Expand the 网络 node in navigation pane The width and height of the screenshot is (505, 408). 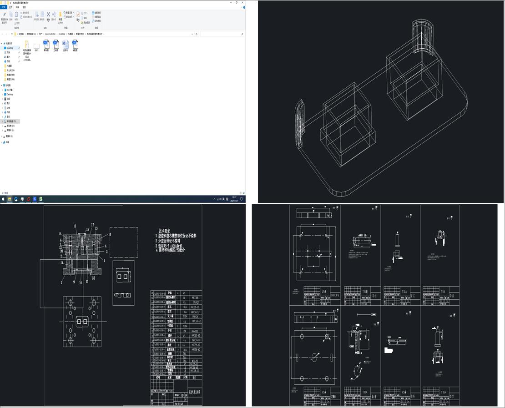2,142
